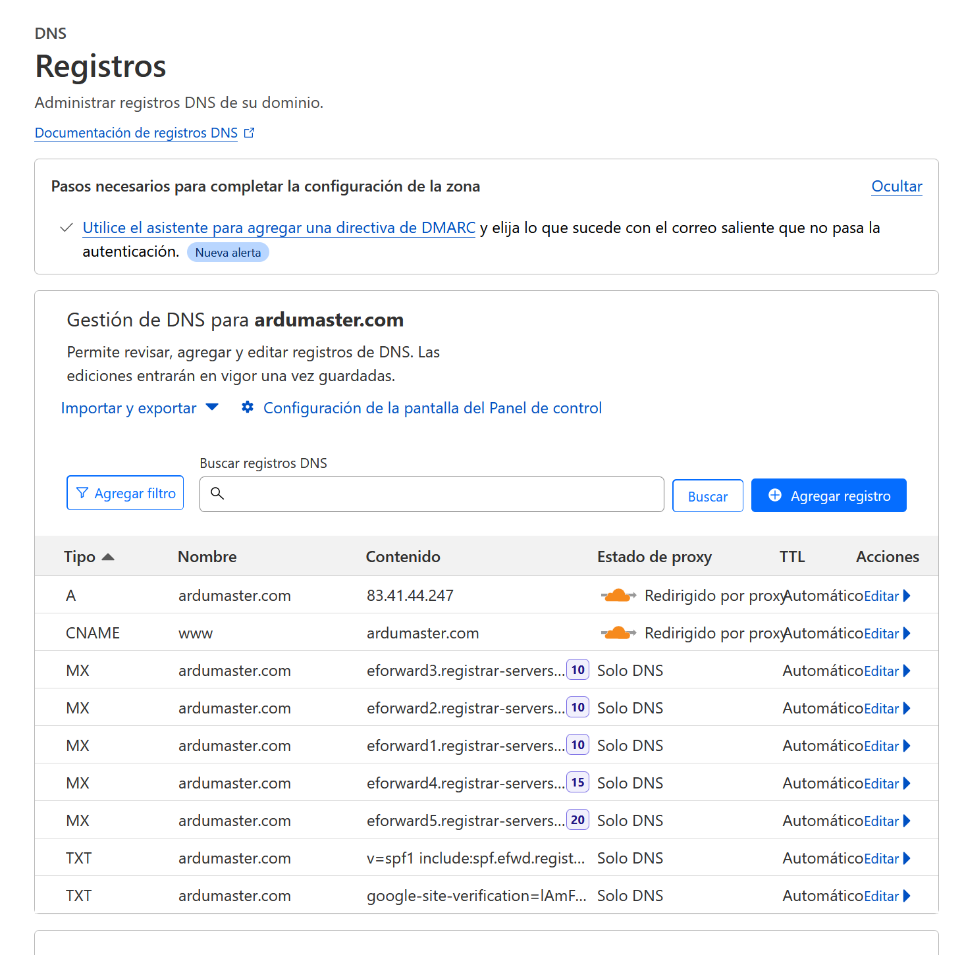Click the TTL column header

(792, 557)
